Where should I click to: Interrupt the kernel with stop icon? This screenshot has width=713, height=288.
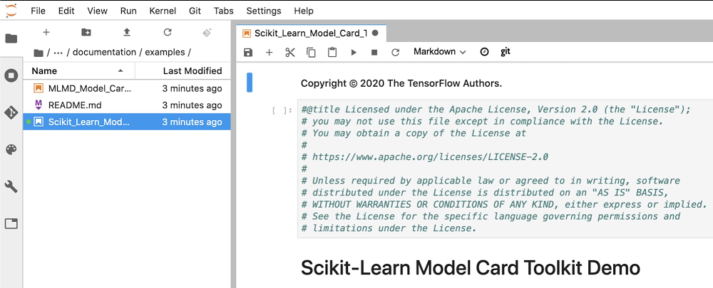(x=374, y=53)
